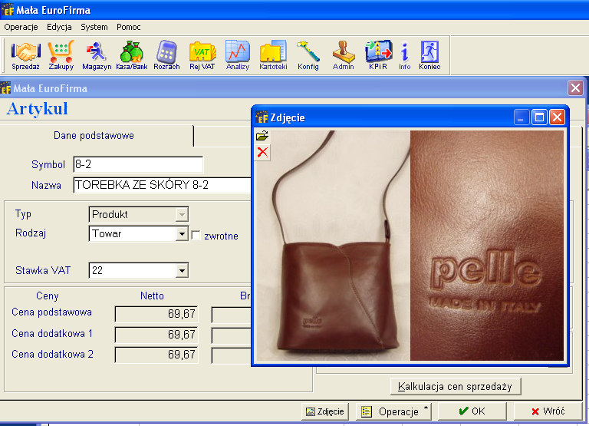This screenshot has width=589, height=426.
Task: Click the Artykuł heading text
Action: (x=37, y=109)
